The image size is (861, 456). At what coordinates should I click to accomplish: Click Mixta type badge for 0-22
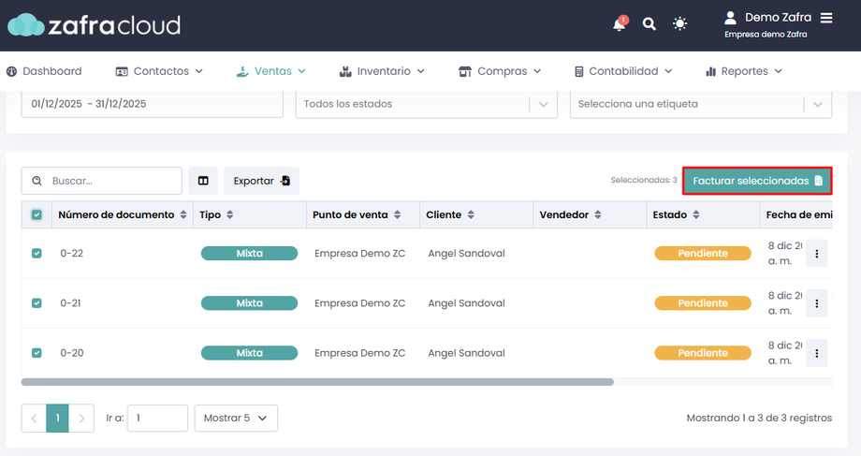tap(249, 253)
